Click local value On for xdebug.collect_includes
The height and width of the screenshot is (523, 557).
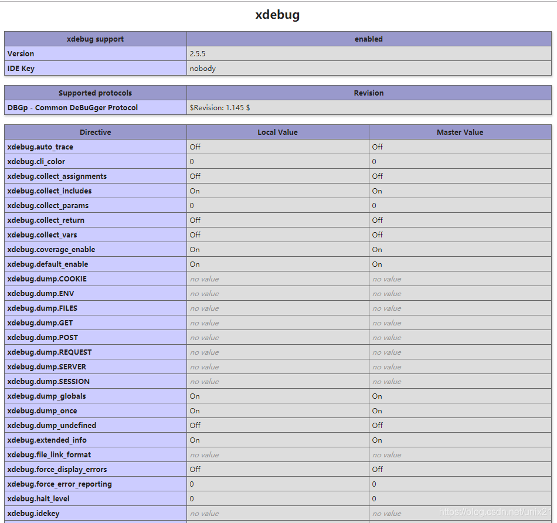(x=195, y=191)
